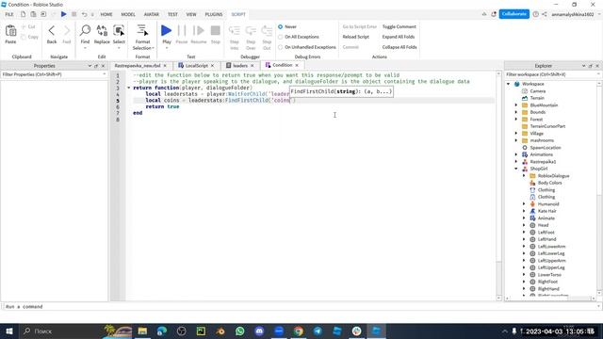The image size is (603, 339).
Task: Open Google Chrome from the taskbar
Action: coord(299,331)
